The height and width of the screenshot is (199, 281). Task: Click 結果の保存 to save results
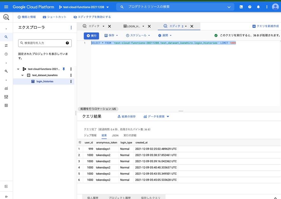point(126,116)
